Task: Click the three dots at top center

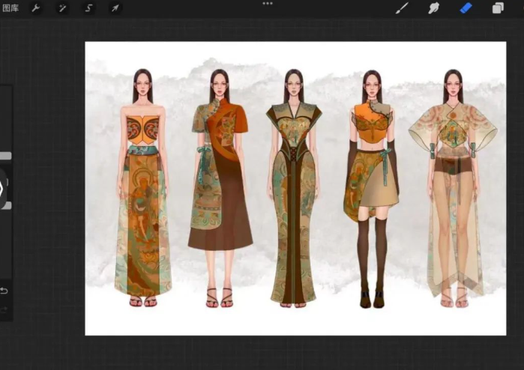Action: [x=268, y=4]
